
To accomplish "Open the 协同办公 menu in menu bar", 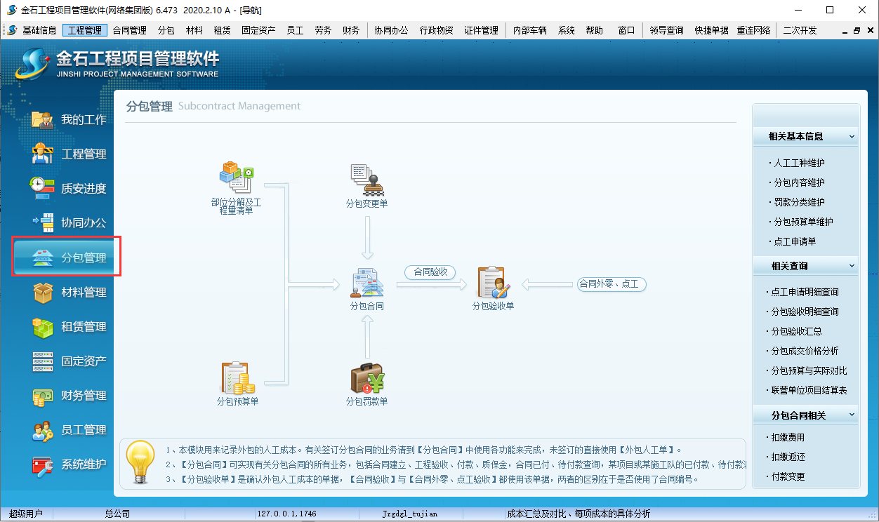I will (x=391, y=30).
